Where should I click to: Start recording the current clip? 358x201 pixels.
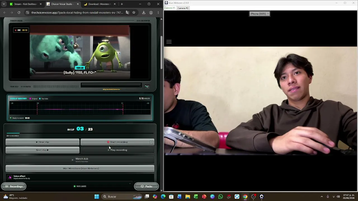[117, 142]
